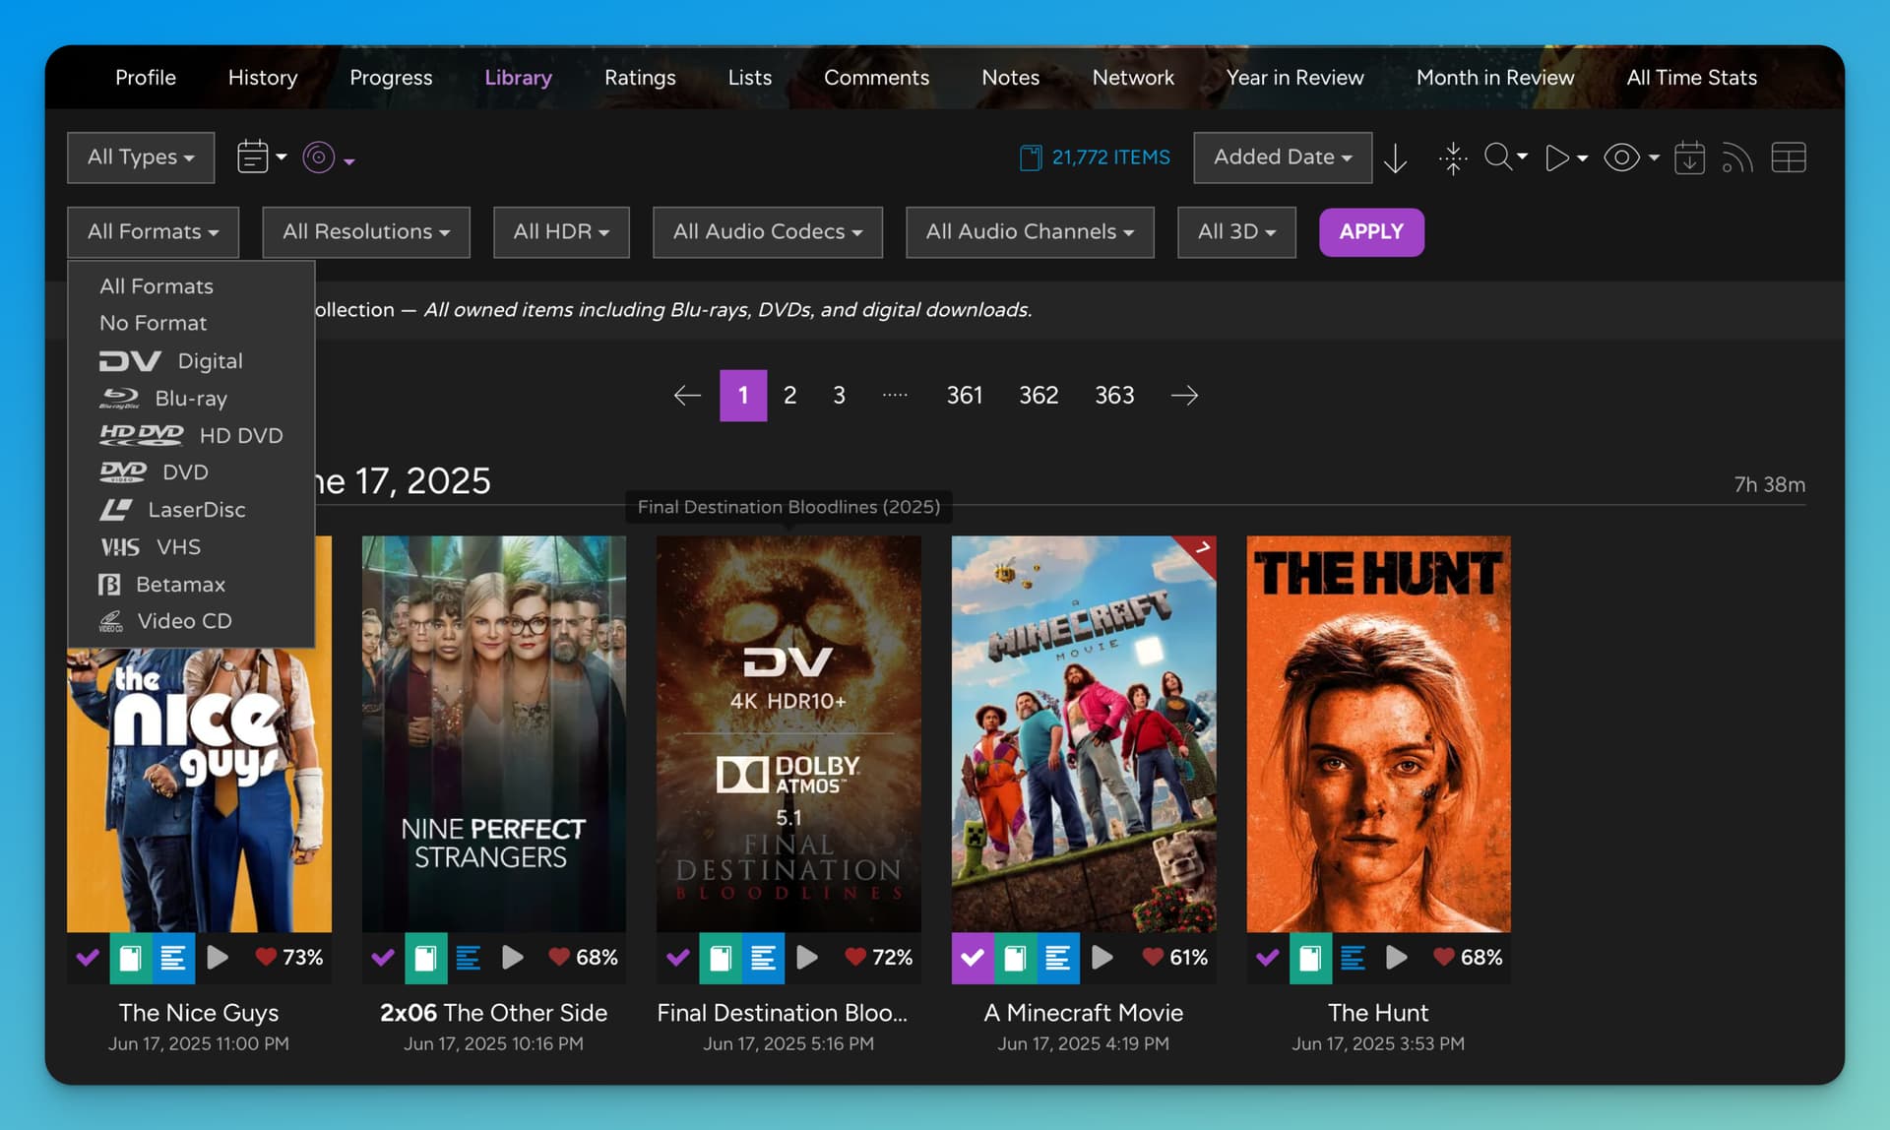
Task: Toggle collected icon under The Nice Guys
Action: point(131,958)
